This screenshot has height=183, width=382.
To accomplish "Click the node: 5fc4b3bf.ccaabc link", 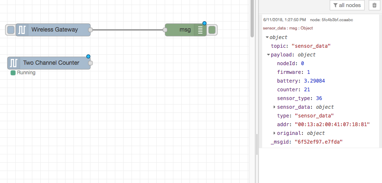I will pos(331,20).
